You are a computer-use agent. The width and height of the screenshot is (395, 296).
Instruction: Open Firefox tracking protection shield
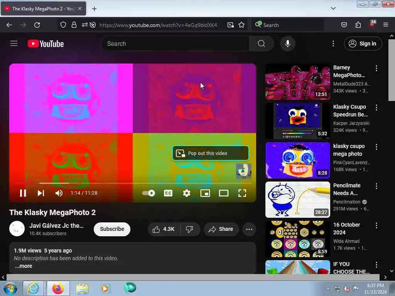63,25
